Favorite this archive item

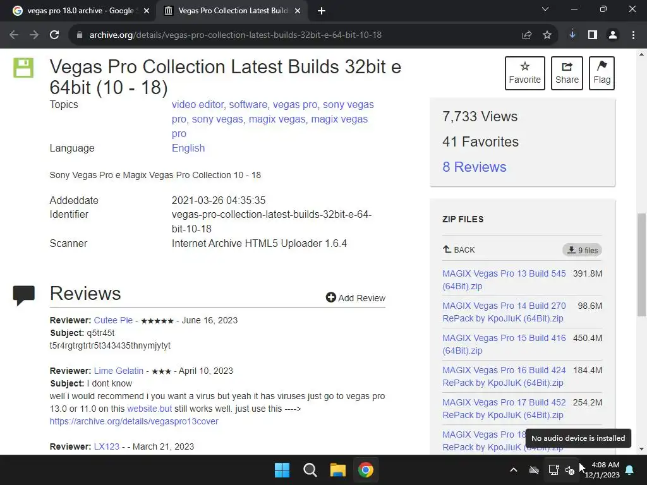click(x=525, y=73)
